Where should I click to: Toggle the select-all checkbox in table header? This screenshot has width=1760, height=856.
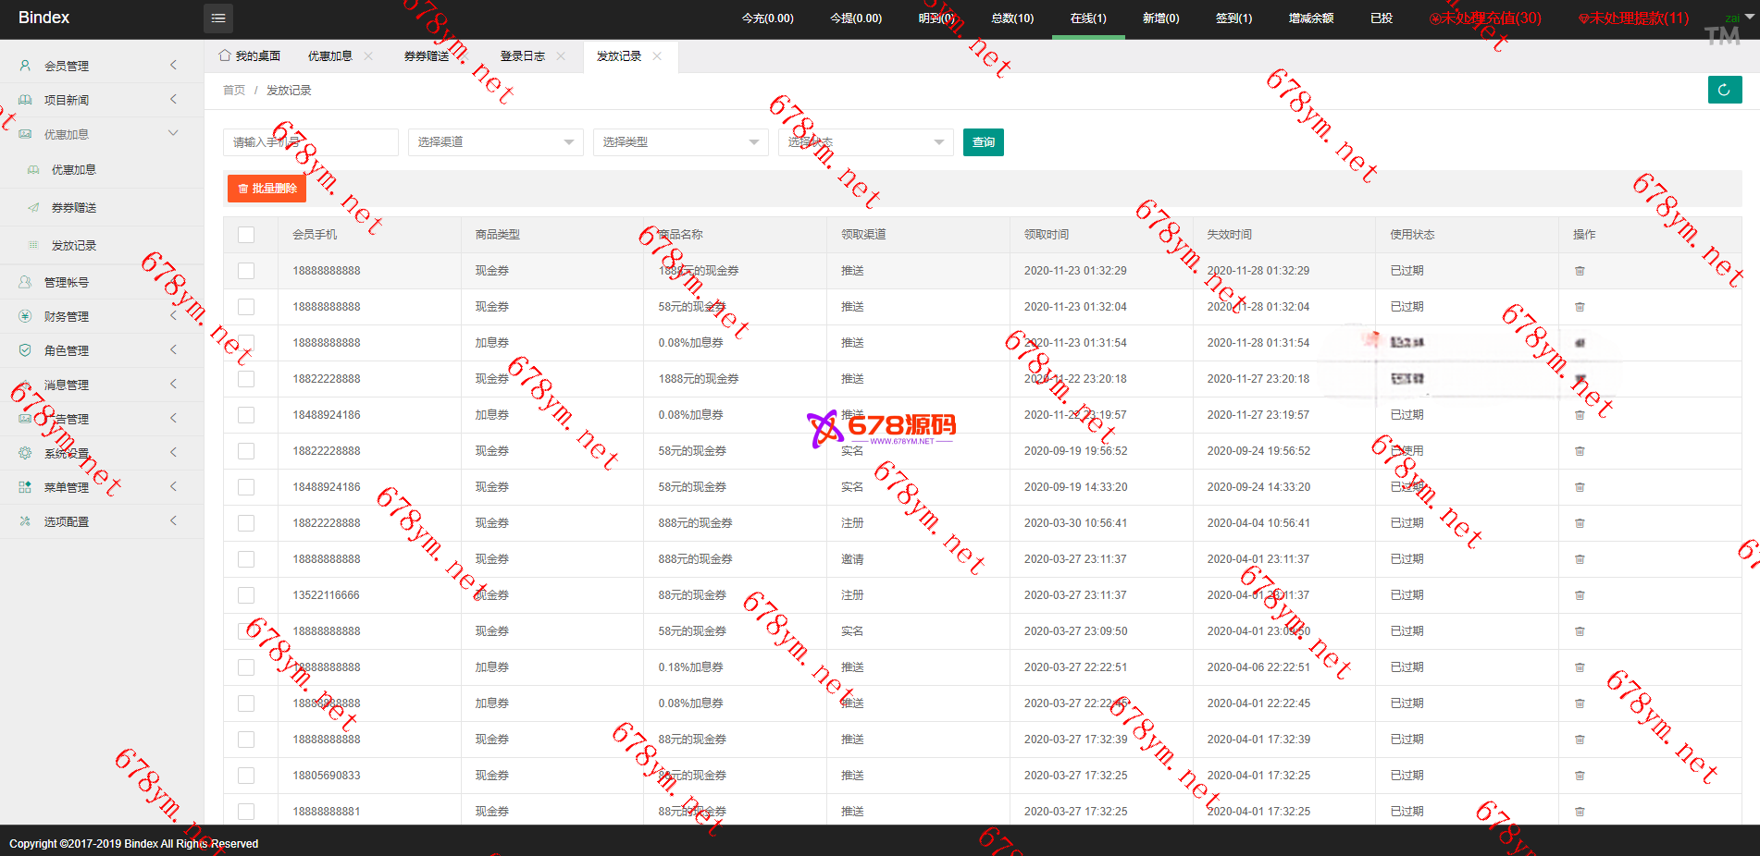246,235
